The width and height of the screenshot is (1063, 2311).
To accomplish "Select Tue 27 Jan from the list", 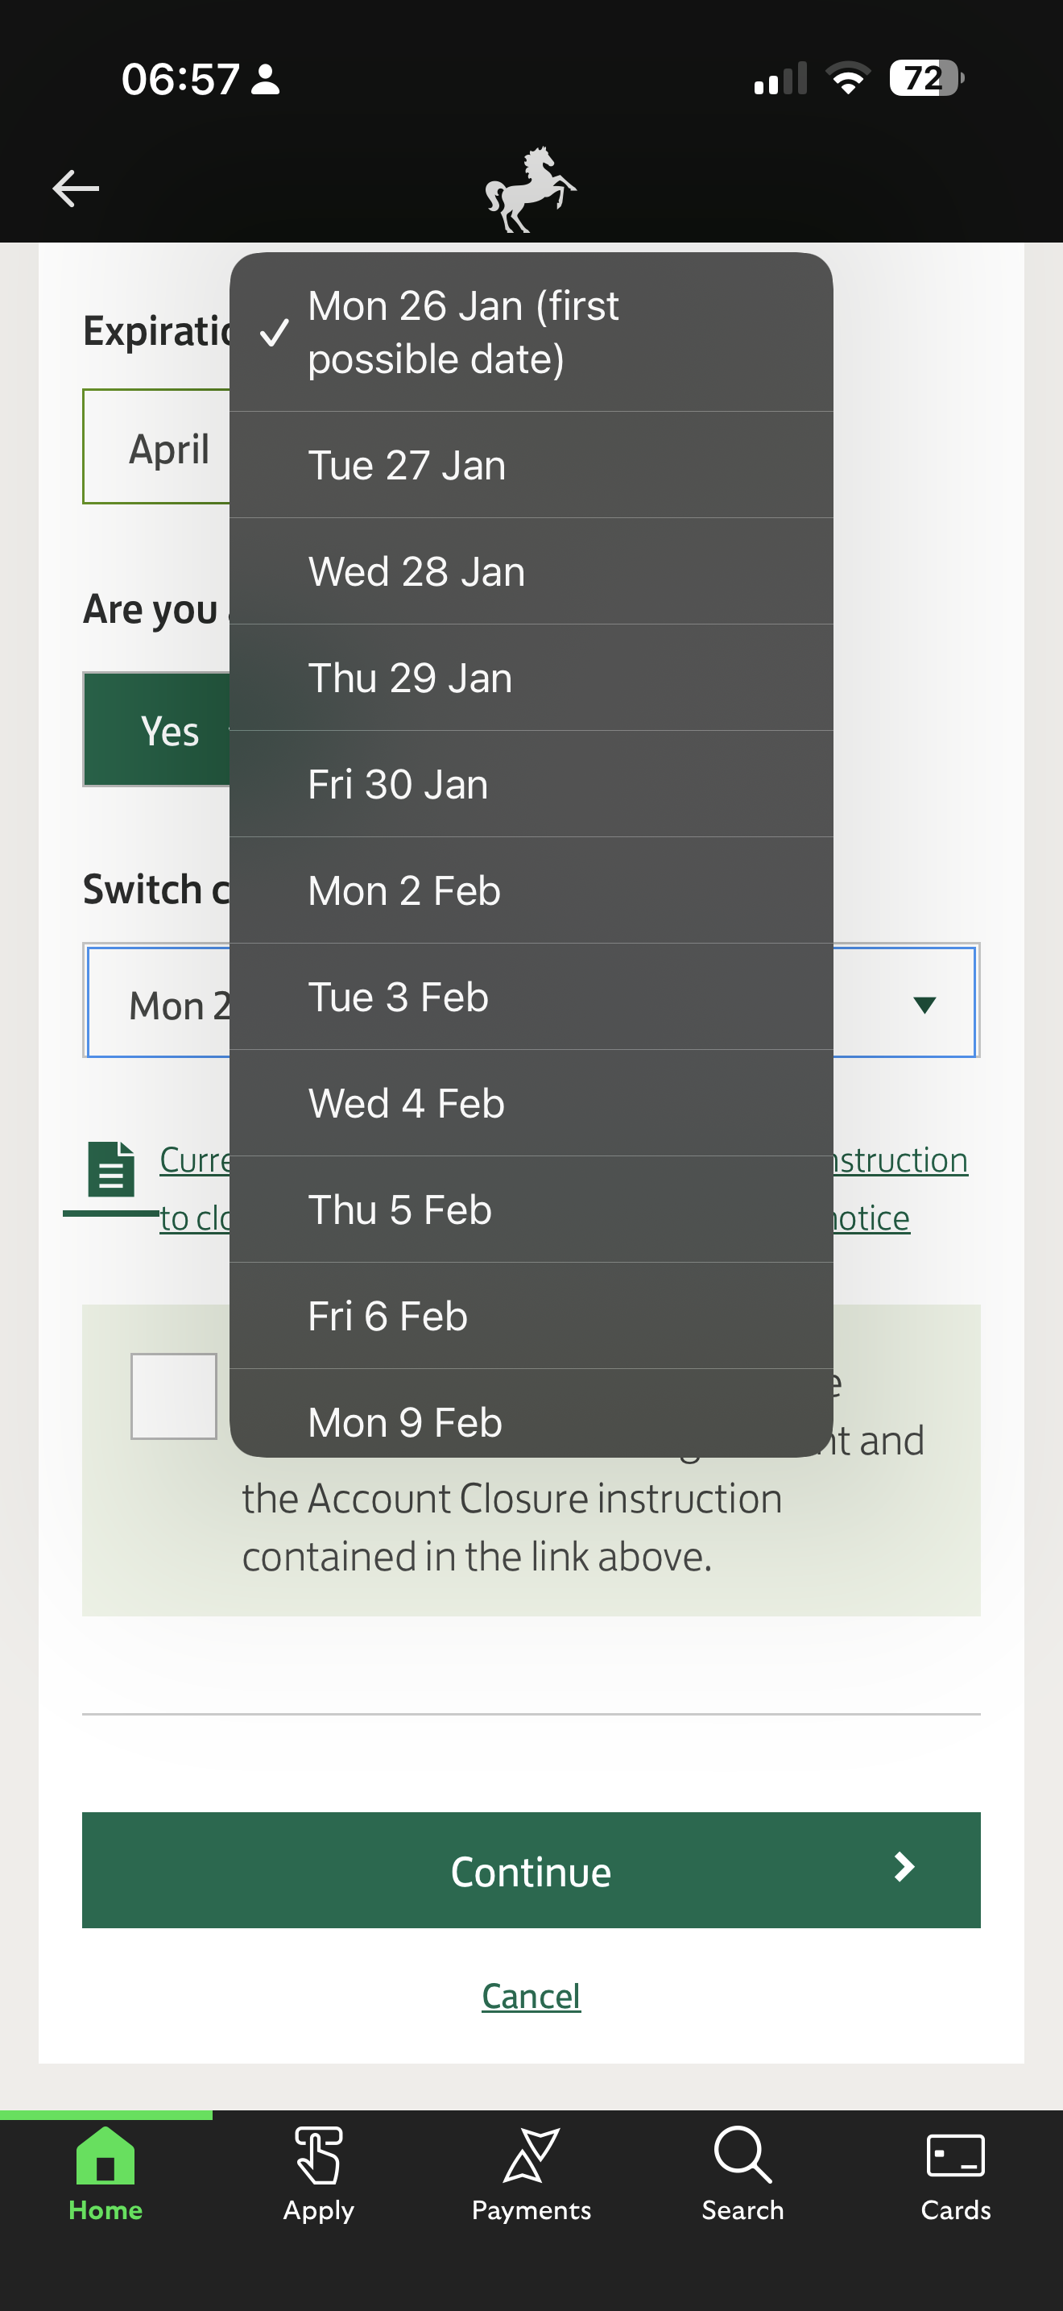I will click(531, 466).
